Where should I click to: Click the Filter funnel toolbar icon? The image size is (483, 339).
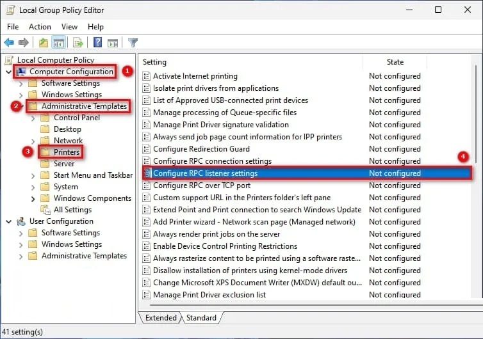tap(133, 43)
